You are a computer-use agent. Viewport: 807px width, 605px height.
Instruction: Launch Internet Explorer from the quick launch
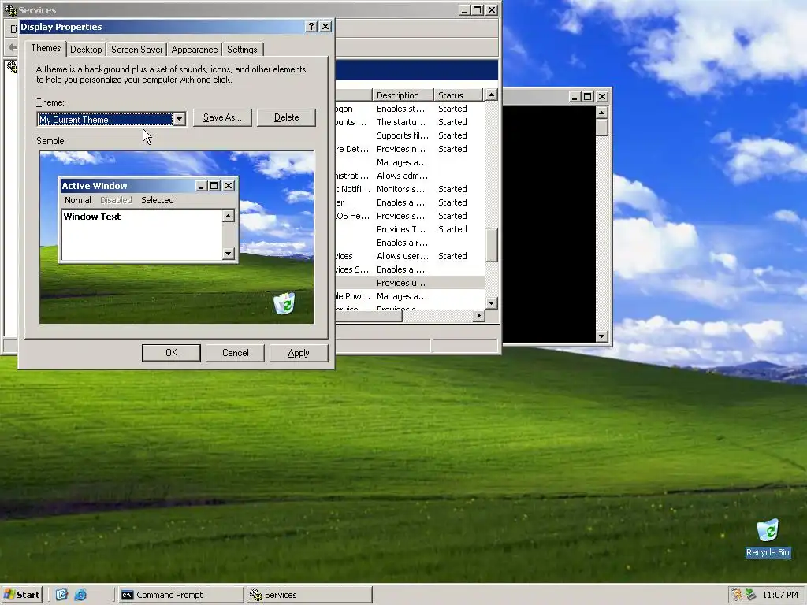80,595
